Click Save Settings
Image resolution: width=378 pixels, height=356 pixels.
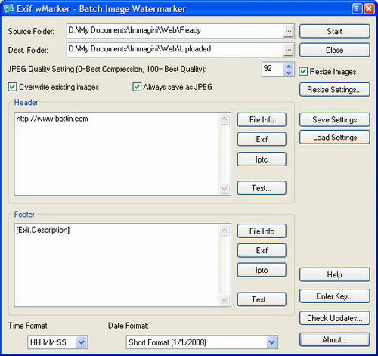point(334,119)
